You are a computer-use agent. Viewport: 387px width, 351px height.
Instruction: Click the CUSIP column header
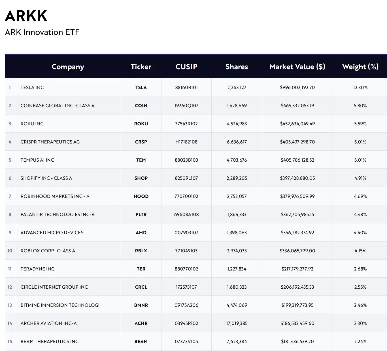[x=186, y=67]
